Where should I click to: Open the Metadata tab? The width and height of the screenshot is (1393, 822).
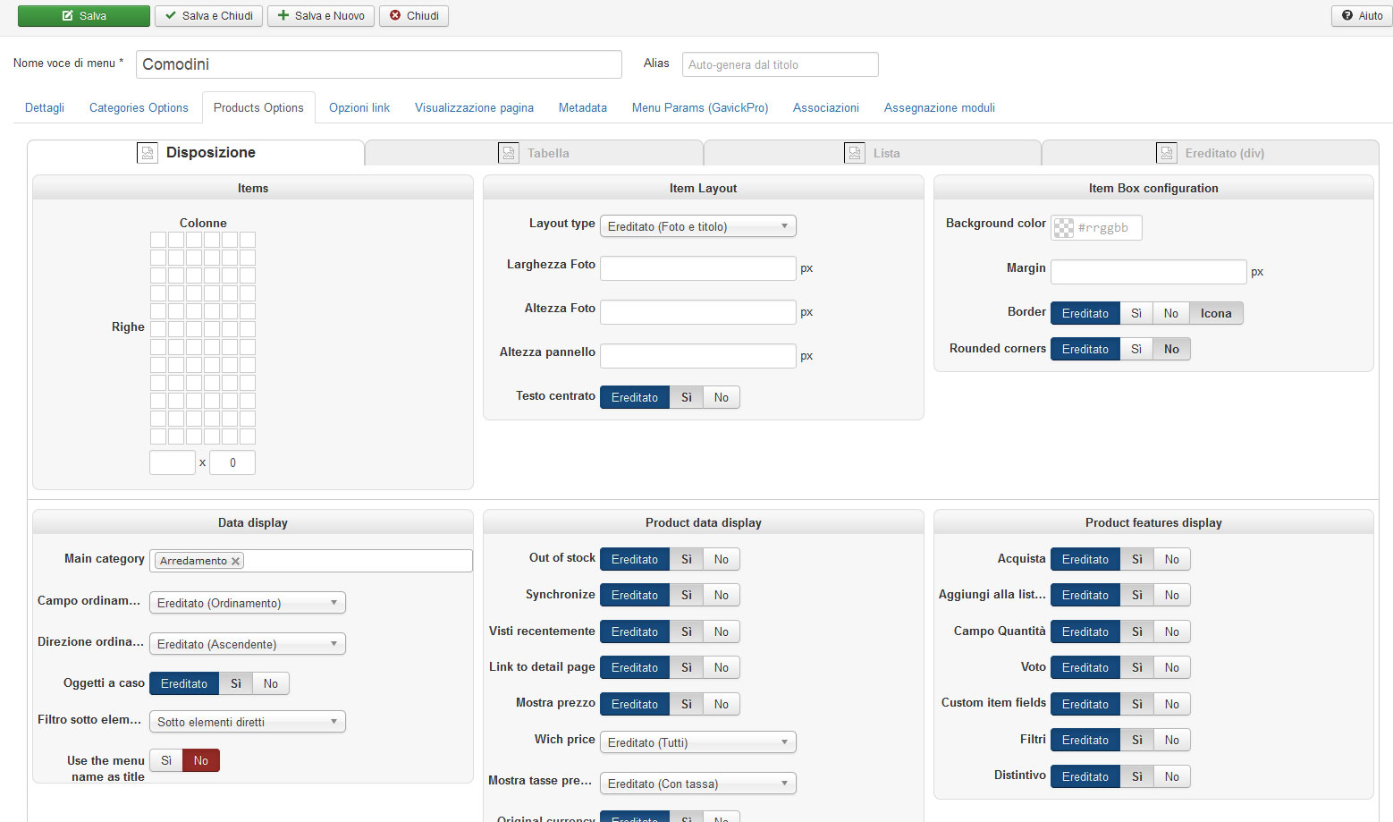coord(583,107)
